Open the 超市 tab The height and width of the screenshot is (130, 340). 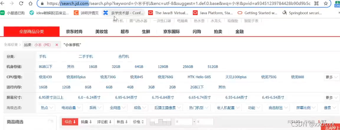coord(125,32)
